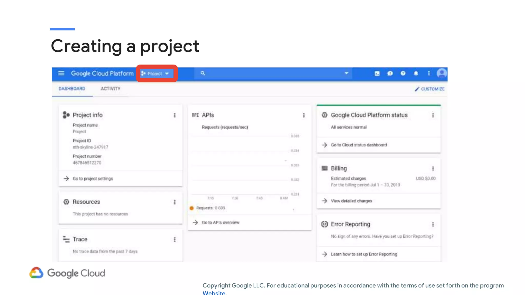Click the Billing card icon
This screenshot has width=525, height=295.
pyautogui.click(x=325, y=168)
